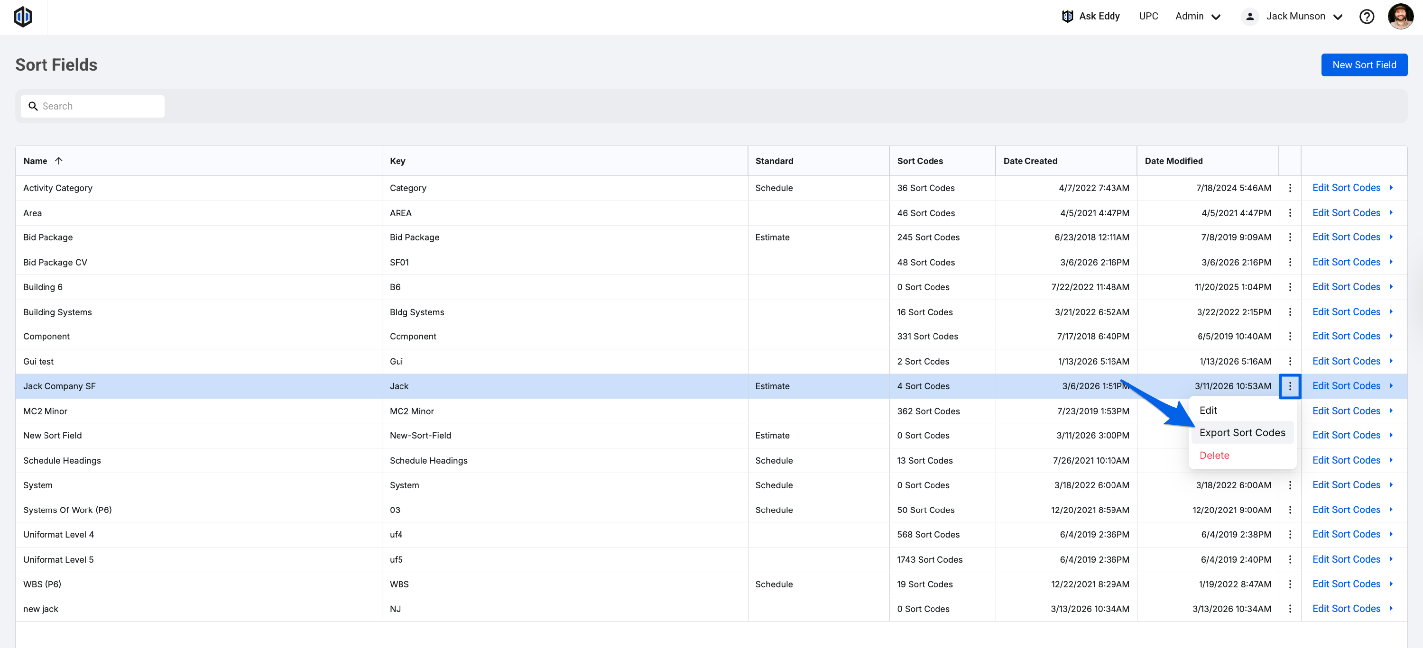Click the Ask Eddy assistant icon

pos(1067,17)
